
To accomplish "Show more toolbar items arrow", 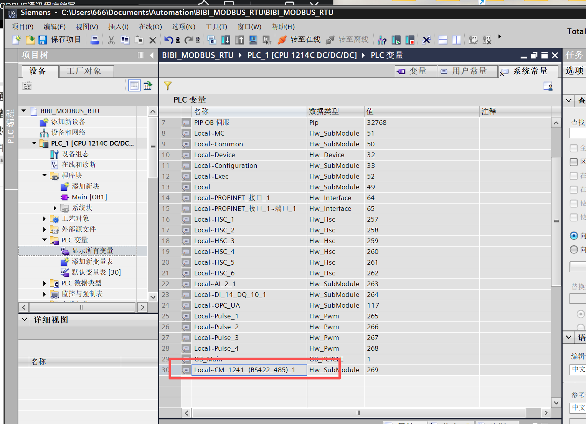I will (499, 36).
